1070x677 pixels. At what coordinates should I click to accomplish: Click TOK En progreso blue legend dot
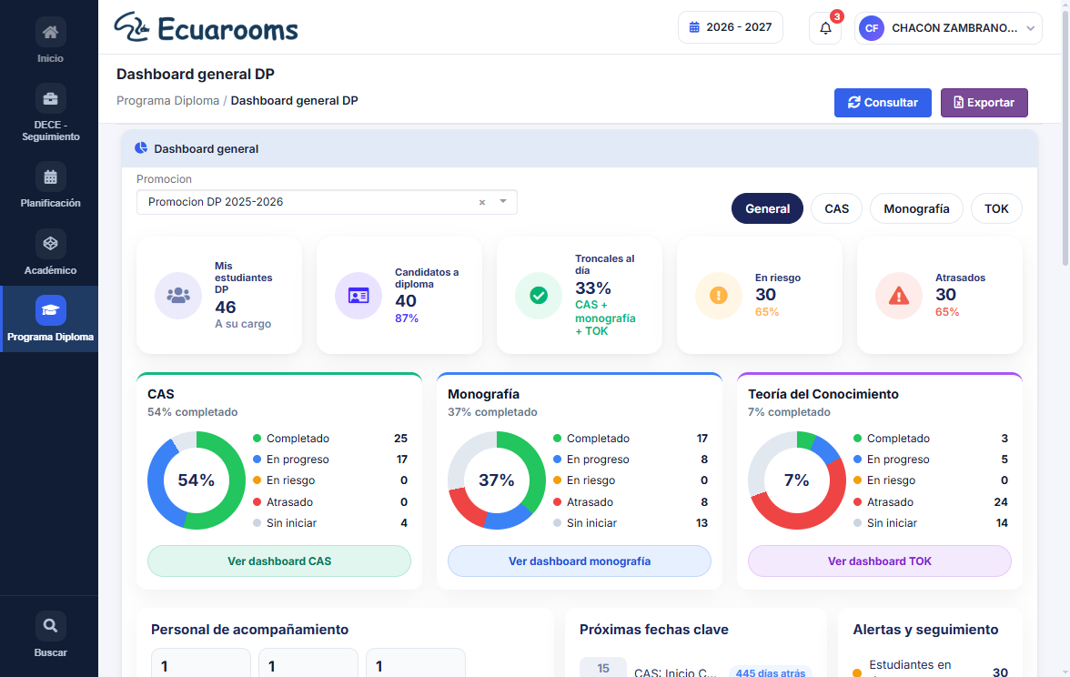click(x=858, y=460)
